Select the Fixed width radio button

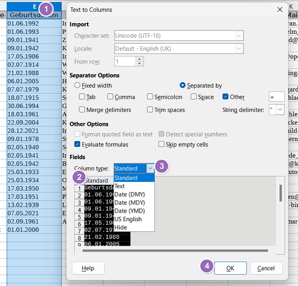tap(78, 85)
